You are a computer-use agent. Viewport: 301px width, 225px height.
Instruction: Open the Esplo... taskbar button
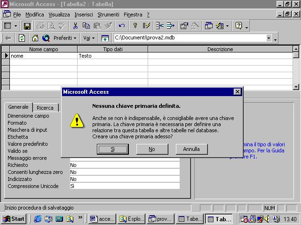point(131,219)
